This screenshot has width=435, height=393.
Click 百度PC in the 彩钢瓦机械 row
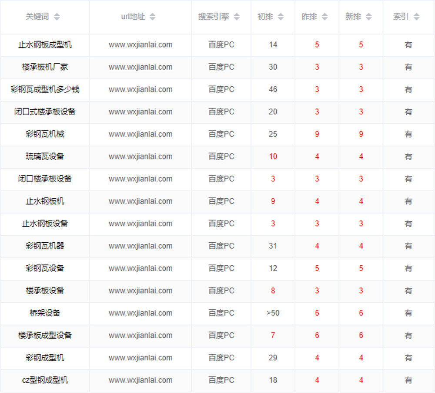[221, 134]
